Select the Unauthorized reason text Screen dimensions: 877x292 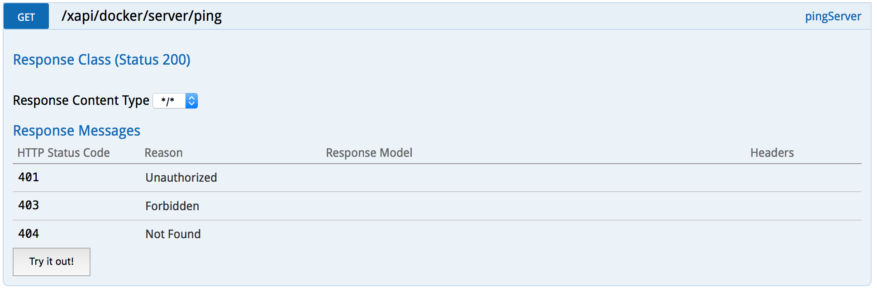(x=181, y=178)
